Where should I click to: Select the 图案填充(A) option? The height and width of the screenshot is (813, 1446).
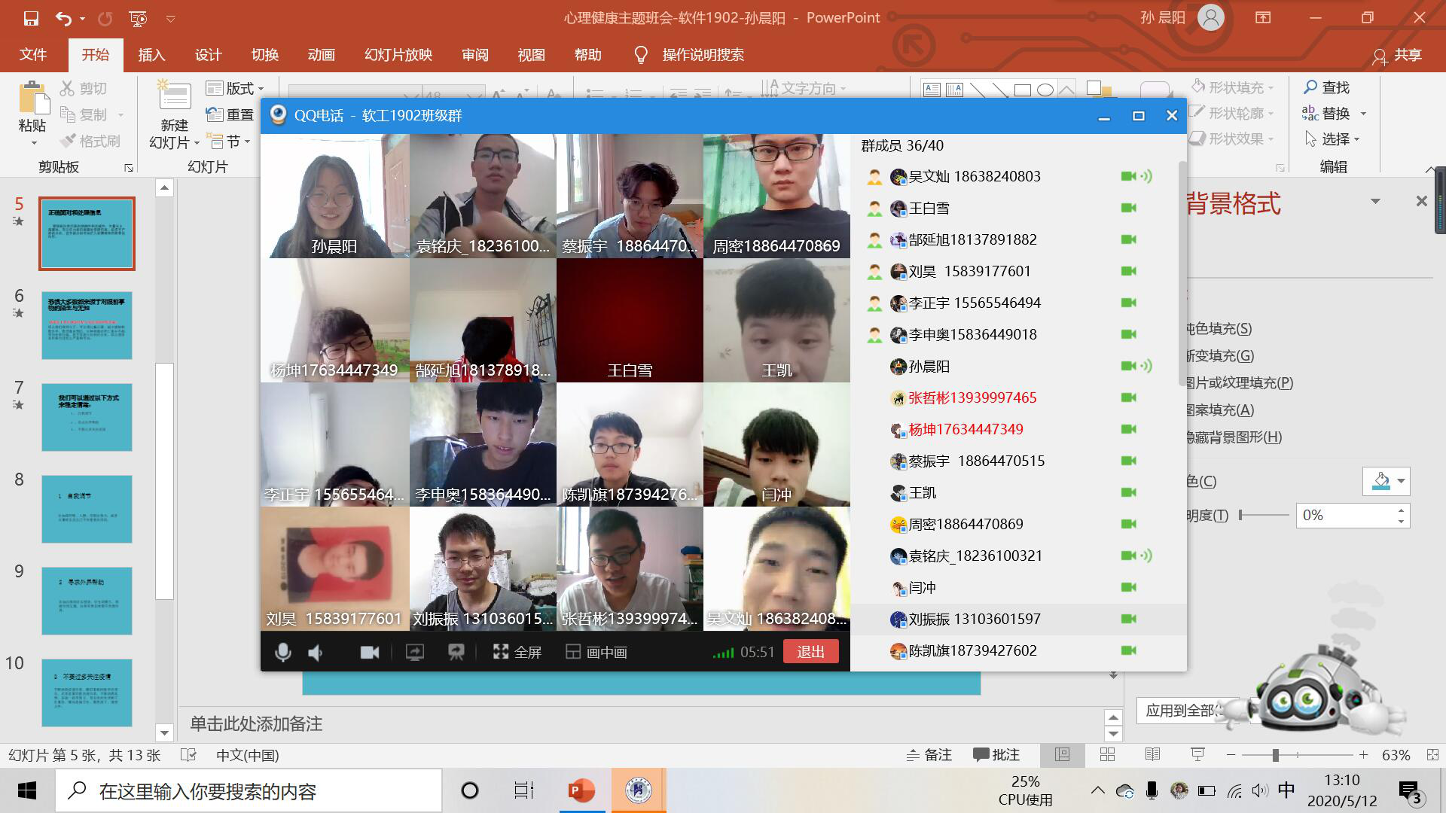(x=1219, y=410)
